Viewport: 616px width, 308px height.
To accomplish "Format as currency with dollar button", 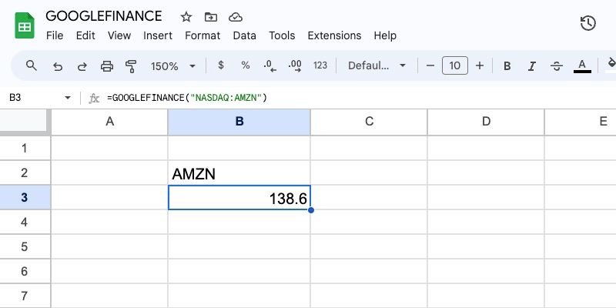I will coord(221,66).
